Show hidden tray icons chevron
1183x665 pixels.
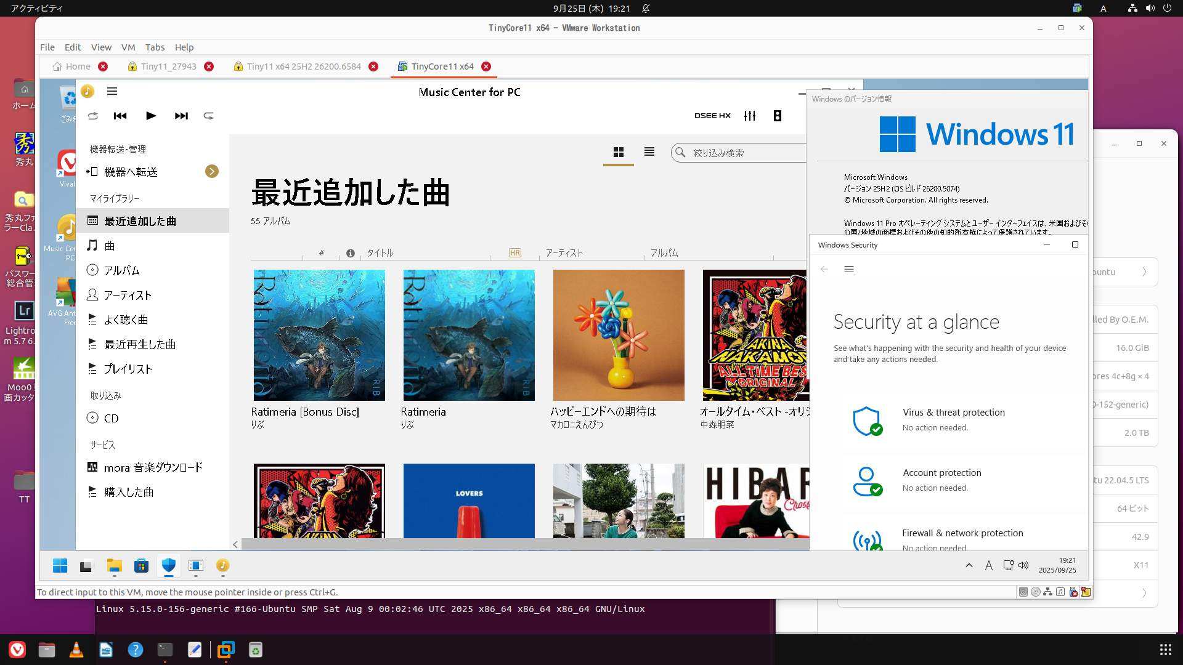(x=969, y=565)
